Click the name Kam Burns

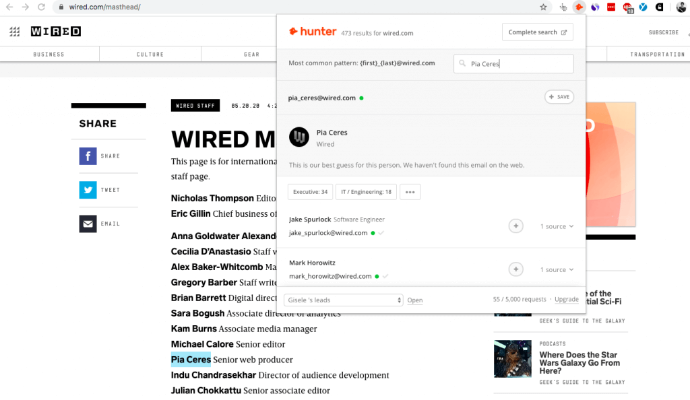[x=194, y=329]
